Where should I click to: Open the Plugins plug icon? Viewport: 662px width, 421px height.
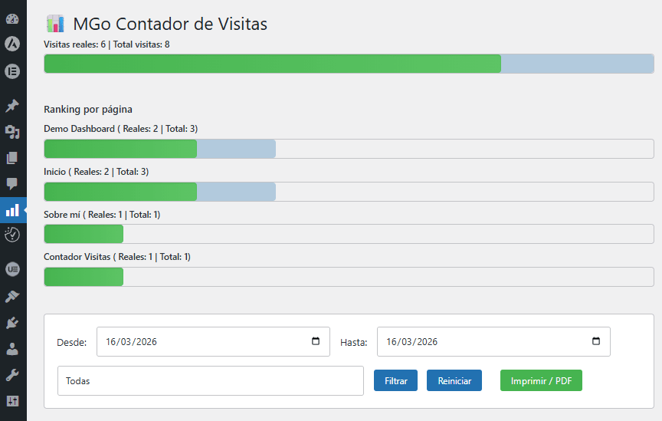(x=12, y=323)
